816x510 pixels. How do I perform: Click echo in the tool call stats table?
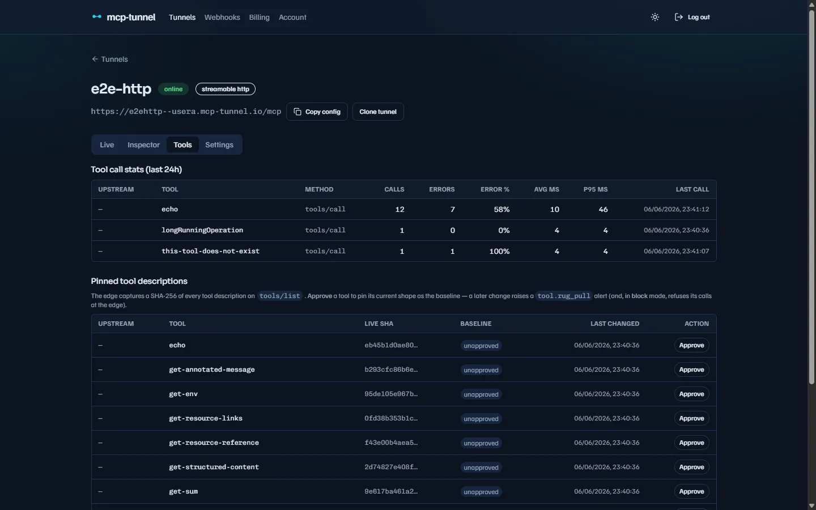coord(169,209)
